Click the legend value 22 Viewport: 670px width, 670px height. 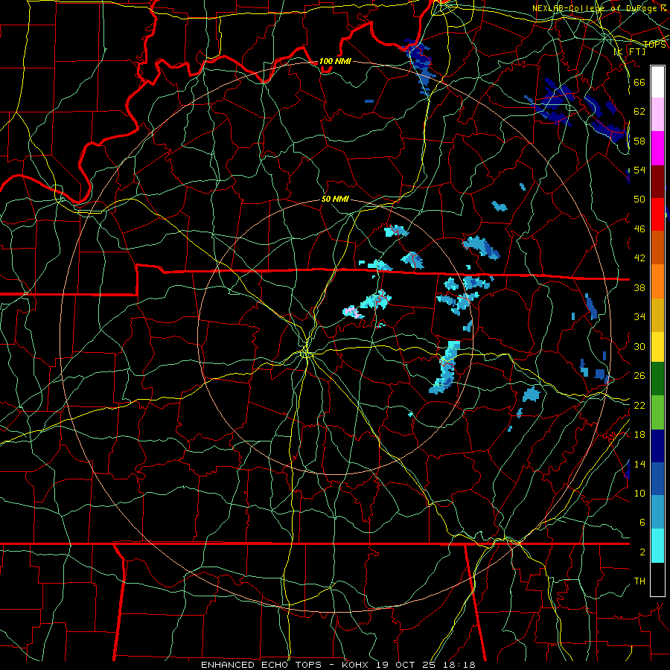tap(639, 406)
